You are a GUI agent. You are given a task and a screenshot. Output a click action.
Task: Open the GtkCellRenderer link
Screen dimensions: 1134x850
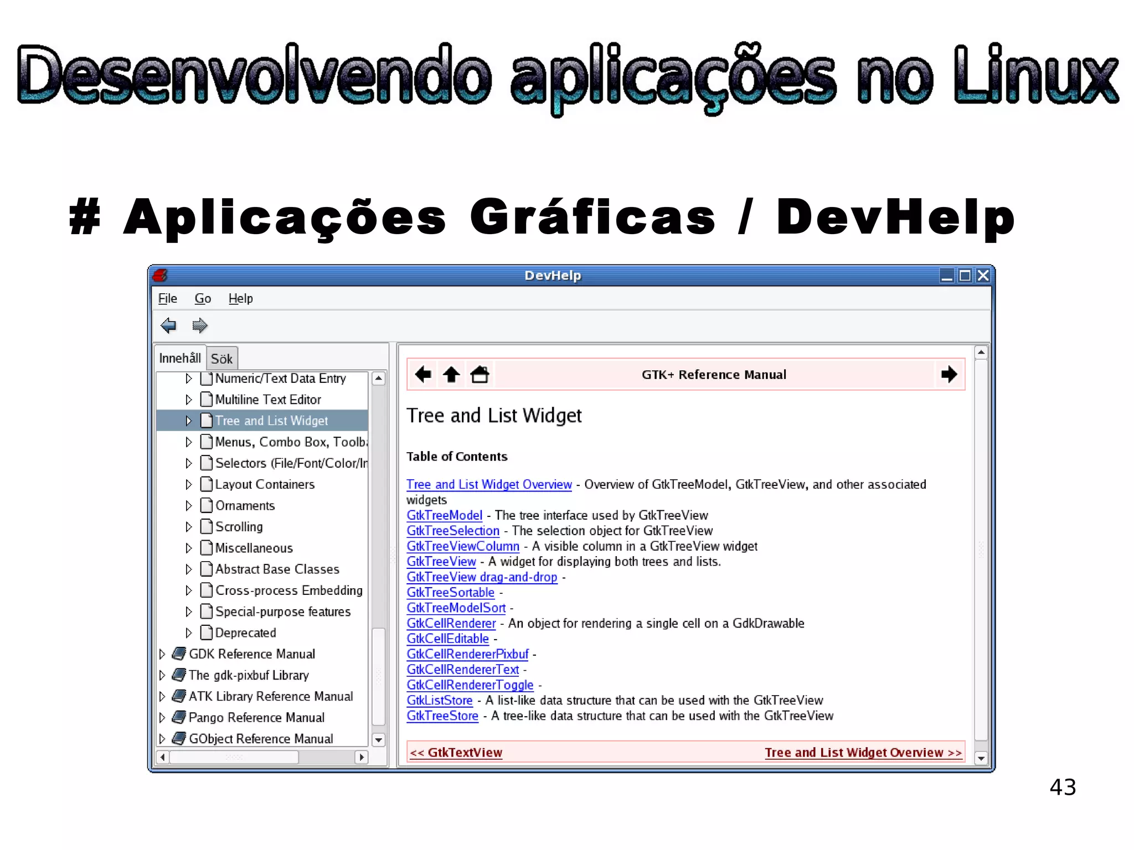(451, 623)
